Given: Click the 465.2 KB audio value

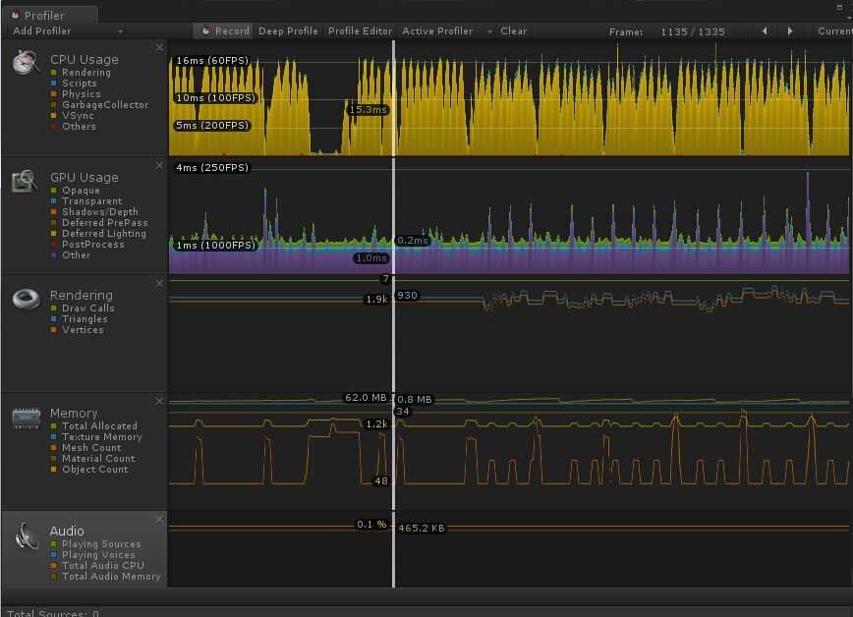Looking at the screenshot, I should 421,528.
